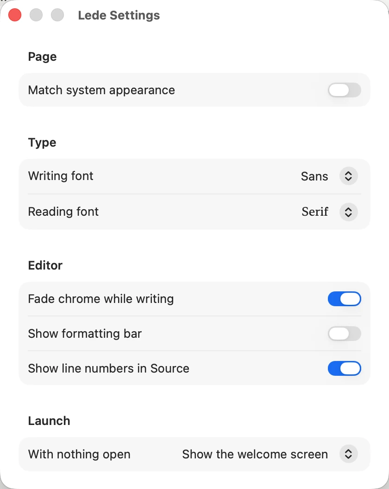
Task: Disable Show line numbers in Source
Action: pos(345,368)
